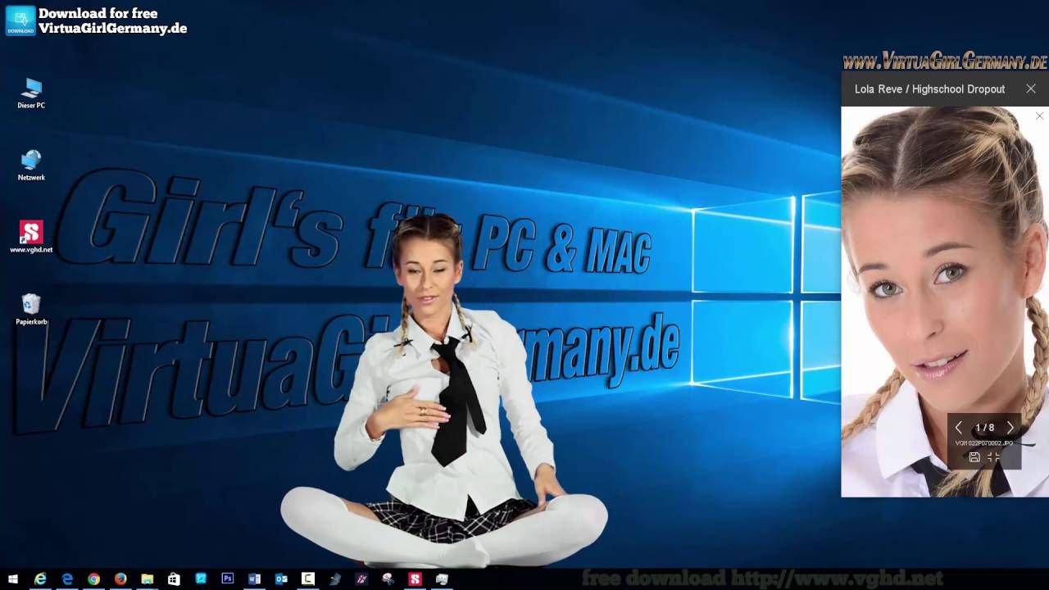Open the red S VirtuaGirl taskbar icon
The image size is (1049, 590).
(x=415, y=579)
